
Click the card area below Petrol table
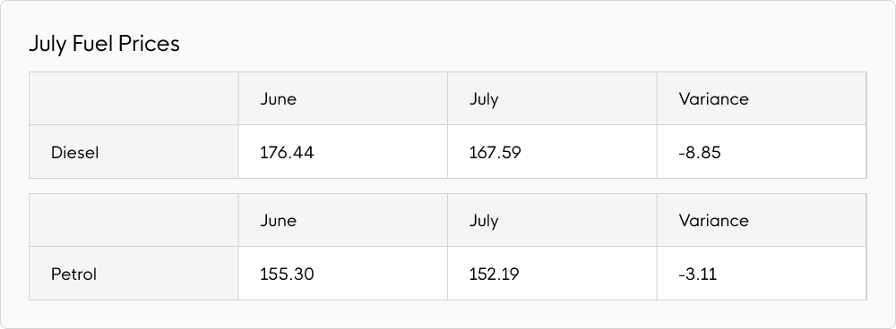tap(447, 314)
